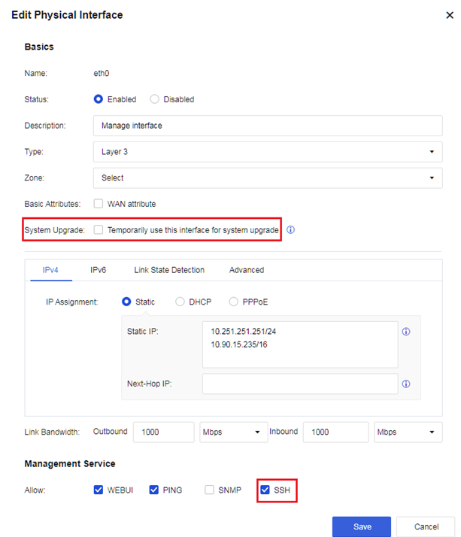Click the info icon beside System Upgrade
The width and height of the screenshot is (461, 537).
[290, 230]
